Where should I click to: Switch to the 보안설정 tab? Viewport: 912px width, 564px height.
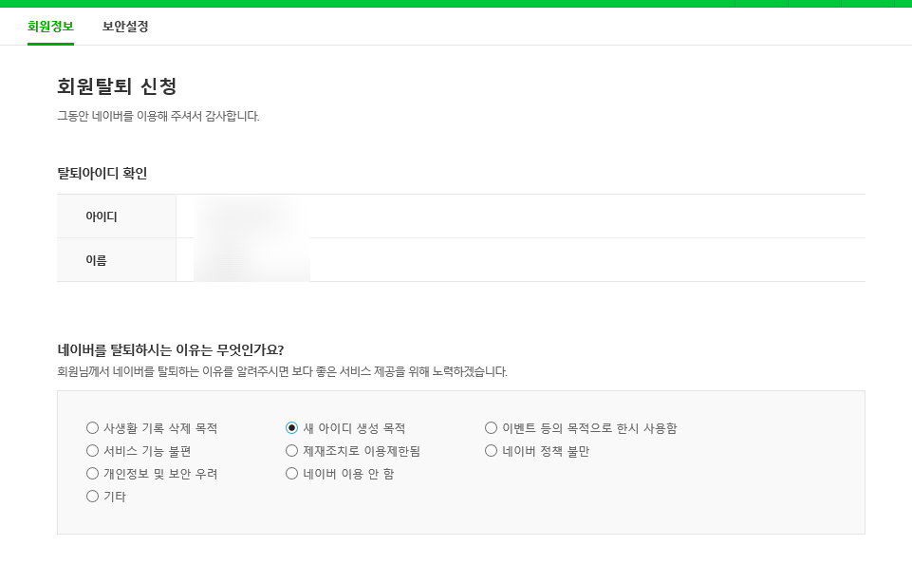click(125, 27)
